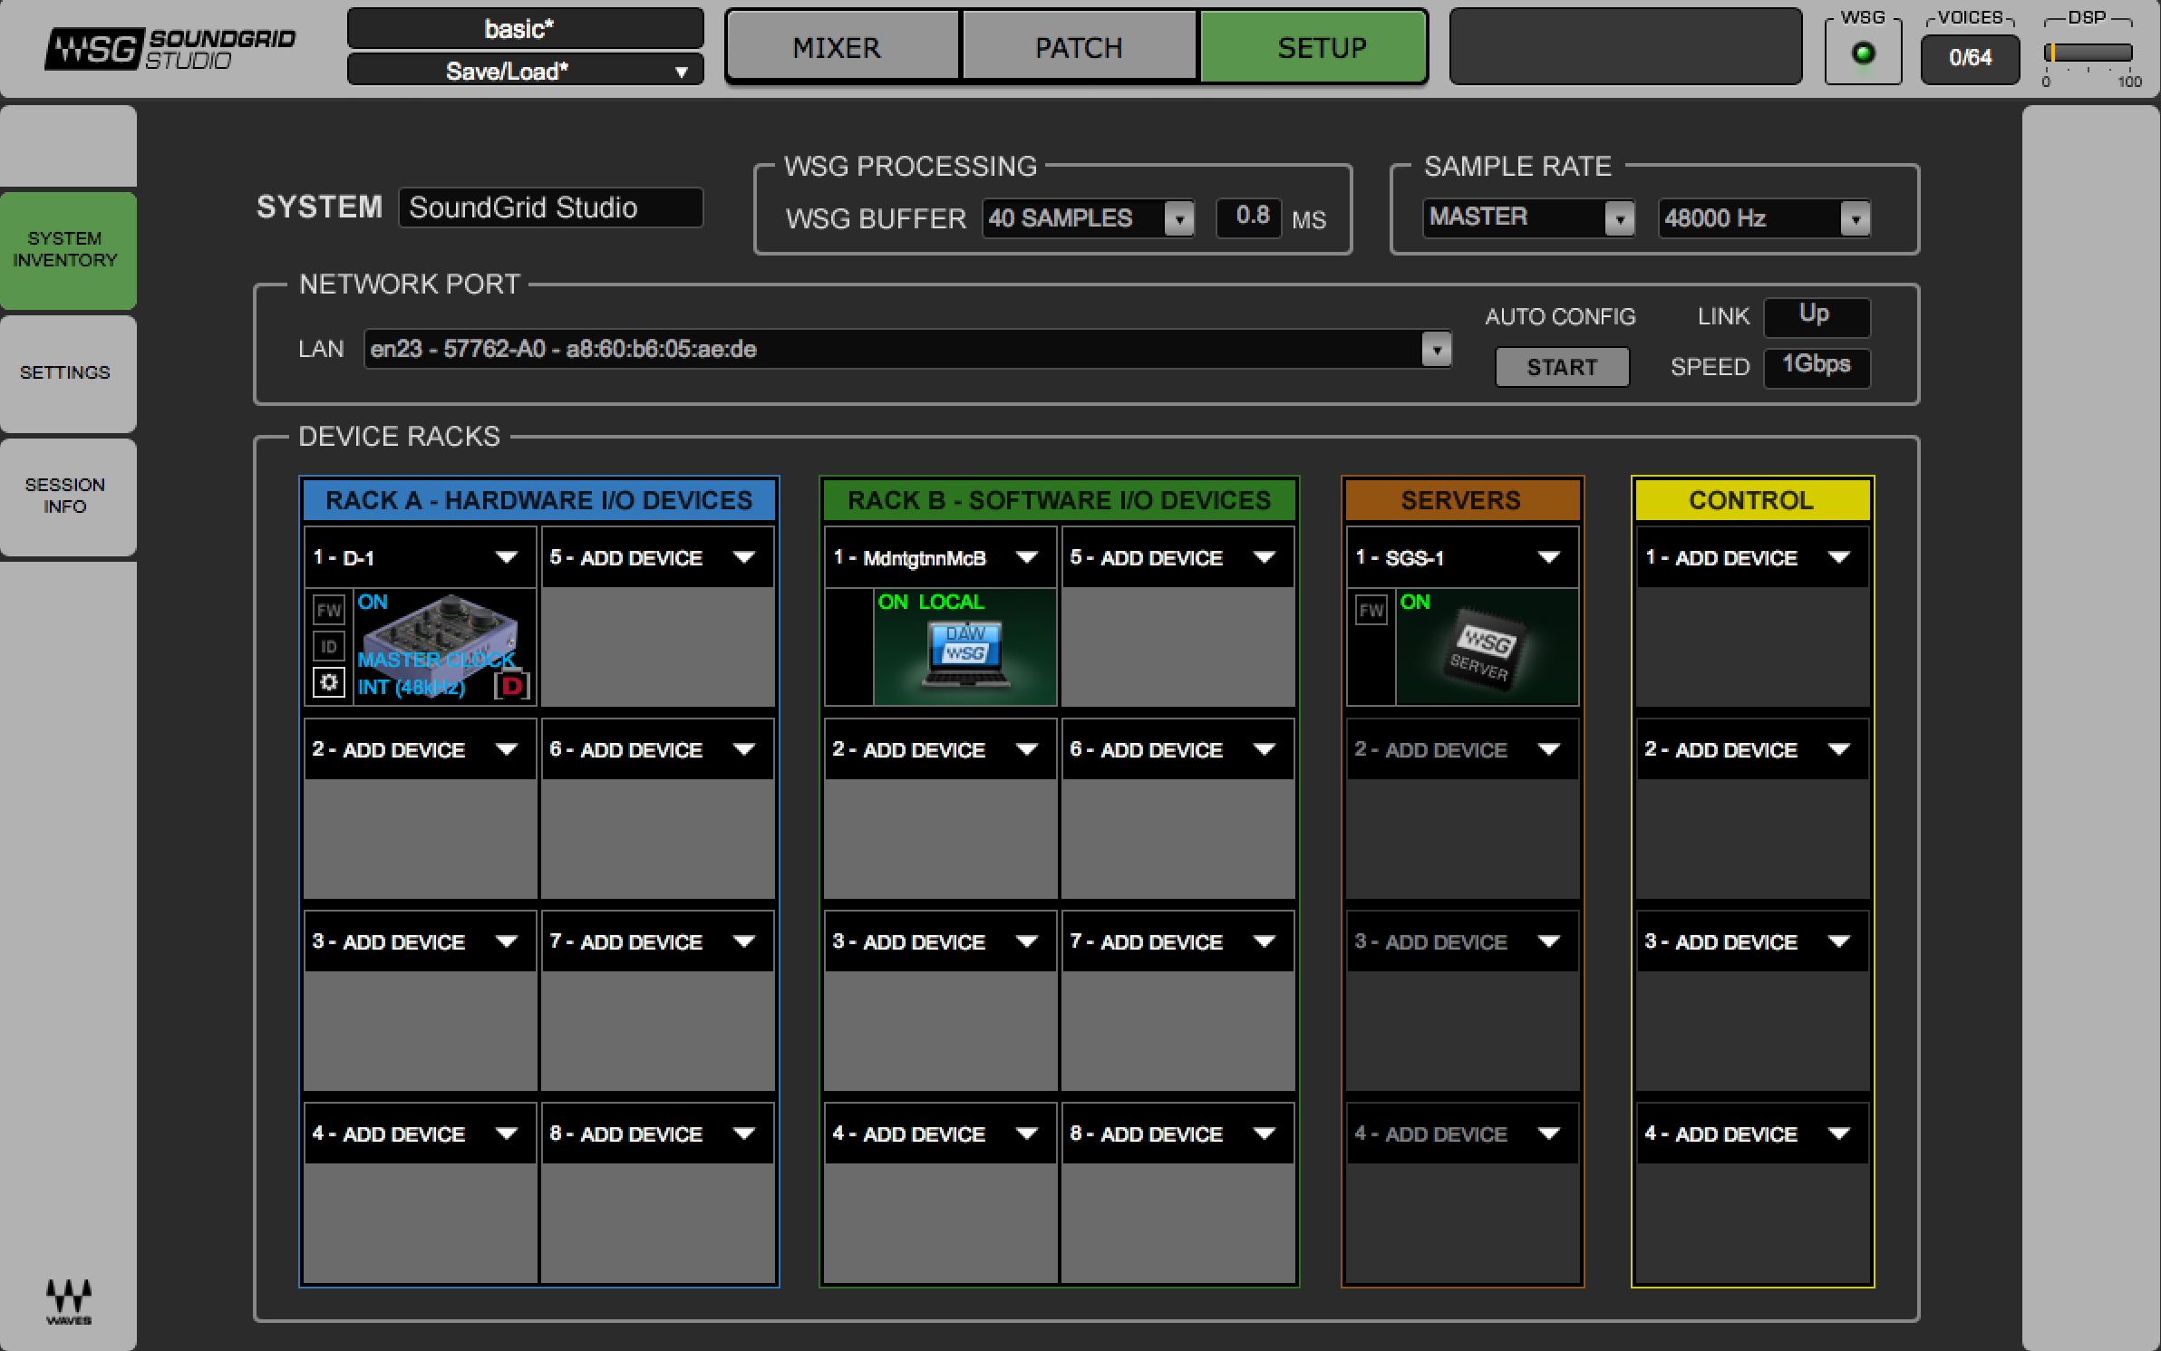
Task: Expand the 48000 Hz sample rate dropdown
Action: click(1764, 218)
